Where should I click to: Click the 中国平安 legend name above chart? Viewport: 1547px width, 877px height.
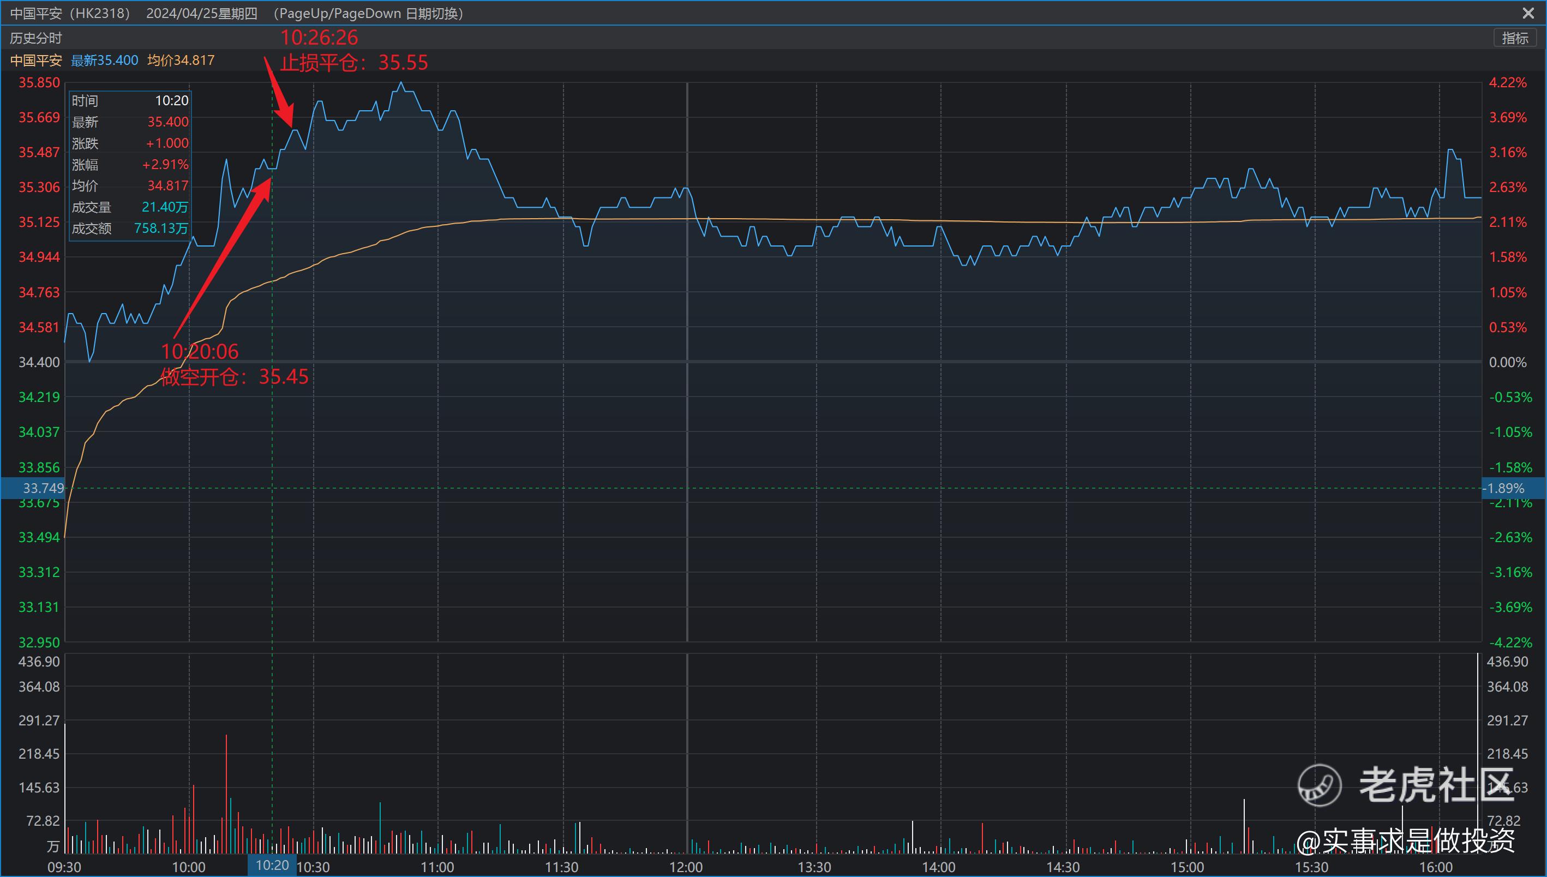(36, 60)
